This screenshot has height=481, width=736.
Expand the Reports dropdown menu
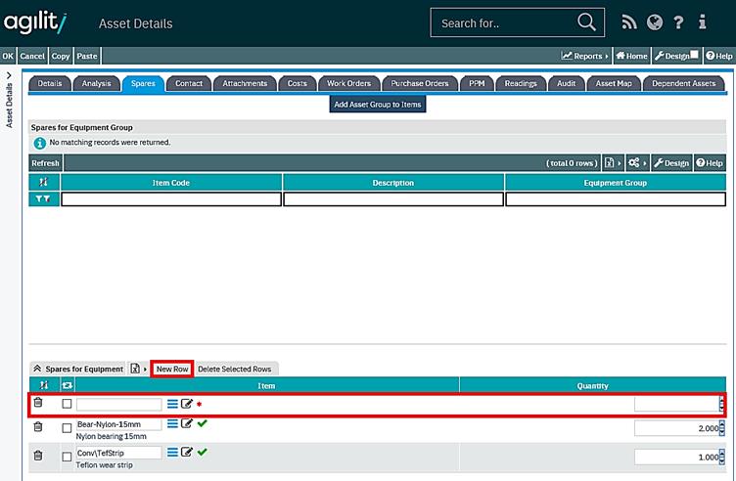585,56
